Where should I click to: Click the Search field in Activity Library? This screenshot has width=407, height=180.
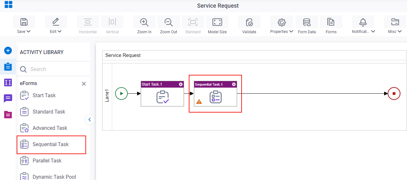53,69
